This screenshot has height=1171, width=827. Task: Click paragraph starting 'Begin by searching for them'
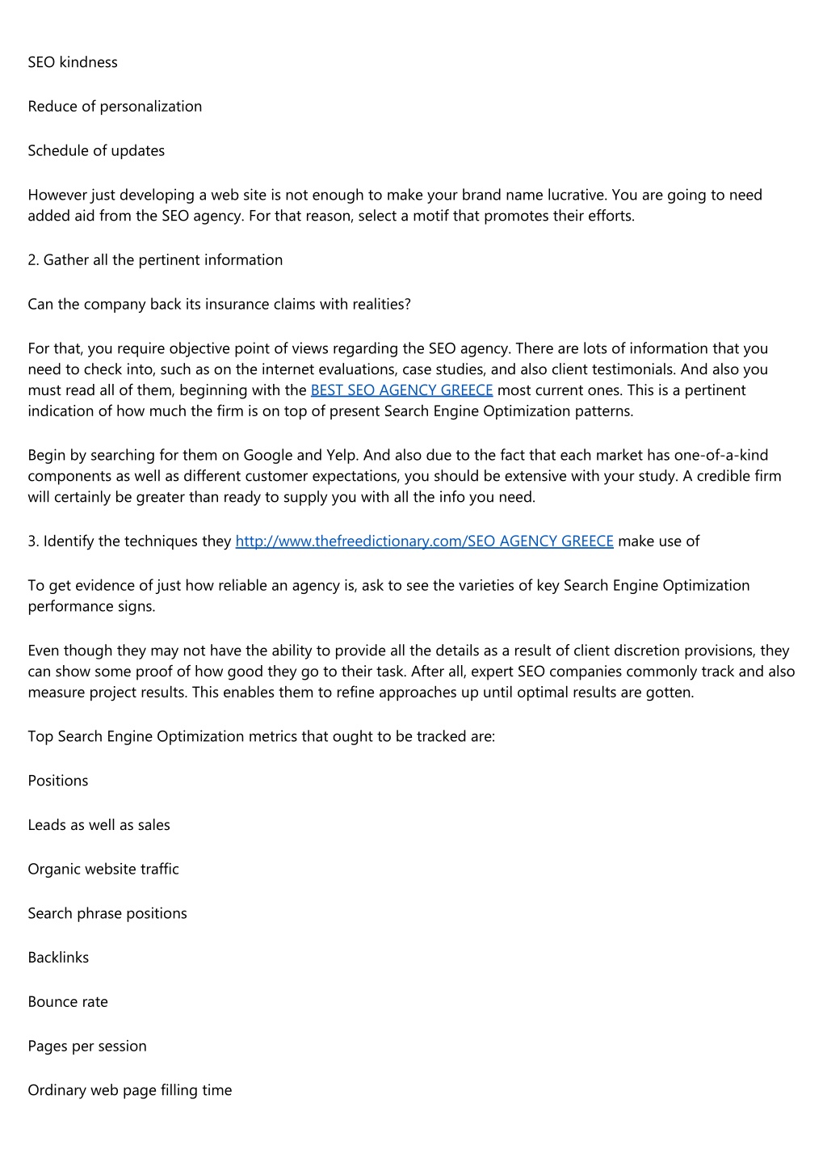coord(405,476)
